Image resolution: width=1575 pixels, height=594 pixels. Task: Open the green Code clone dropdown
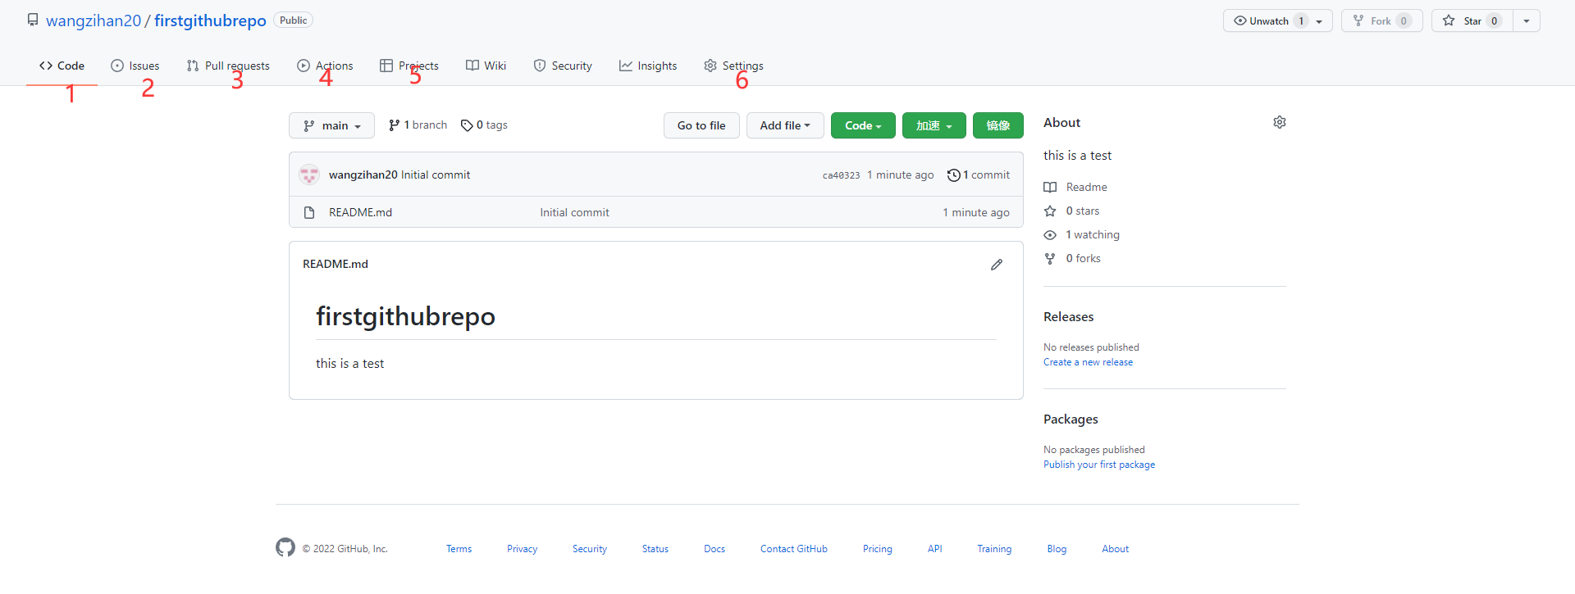pos(863,125)
